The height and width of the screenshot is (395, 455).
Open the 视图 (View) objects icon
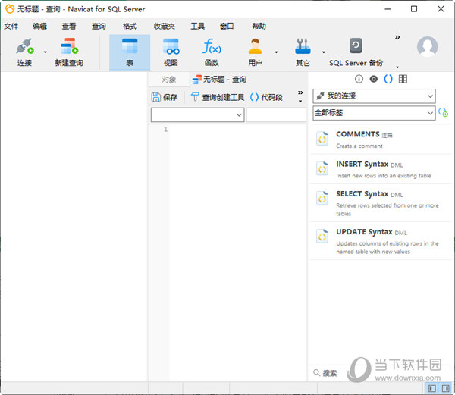pos(171,50)
